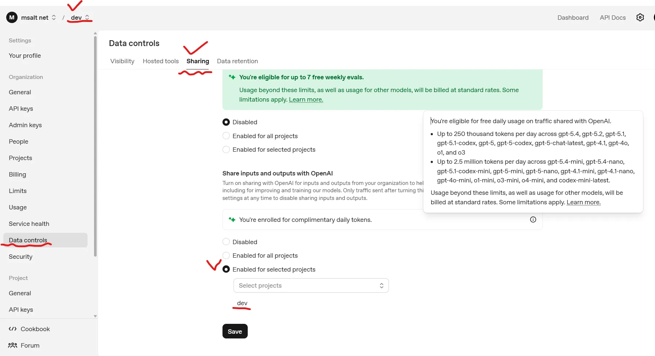Screen dimensions: 655x356
Task: Expand the msalt net organization switcher
Action: (54, 18)
